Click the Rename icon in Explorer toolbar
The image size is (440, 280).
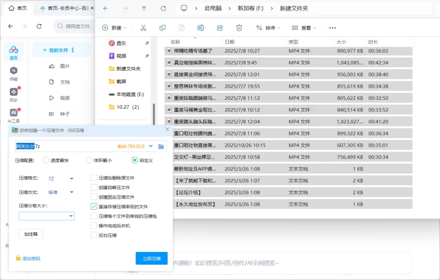(201, 28)
